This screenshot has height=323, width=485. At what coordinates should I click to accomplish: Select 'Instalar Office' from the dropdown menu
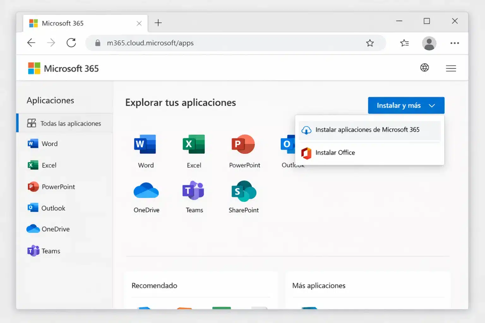335,153
